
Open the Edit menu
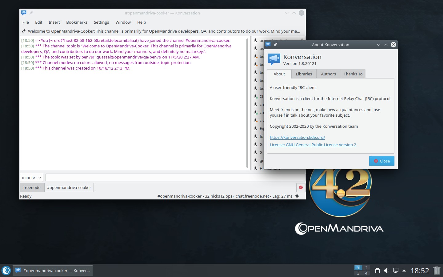[39, 22]
